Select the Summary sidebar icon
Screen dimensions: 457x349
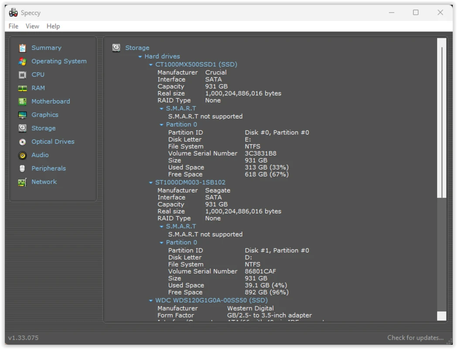(23, 48)
